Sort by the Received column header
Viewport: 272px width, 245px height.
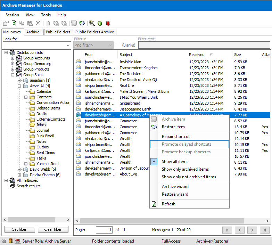pos(209,55)
